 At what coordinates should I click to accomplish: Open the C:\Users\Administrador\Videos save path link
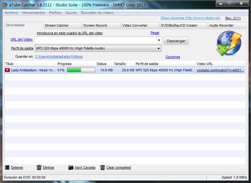(x=59, y=56)
